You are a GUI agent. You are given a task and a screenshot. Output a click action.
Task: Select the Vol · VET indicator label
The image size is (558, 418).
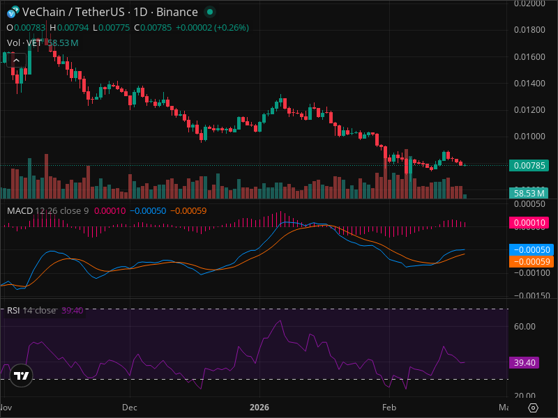pyautogui.click(x=24, y=43)
